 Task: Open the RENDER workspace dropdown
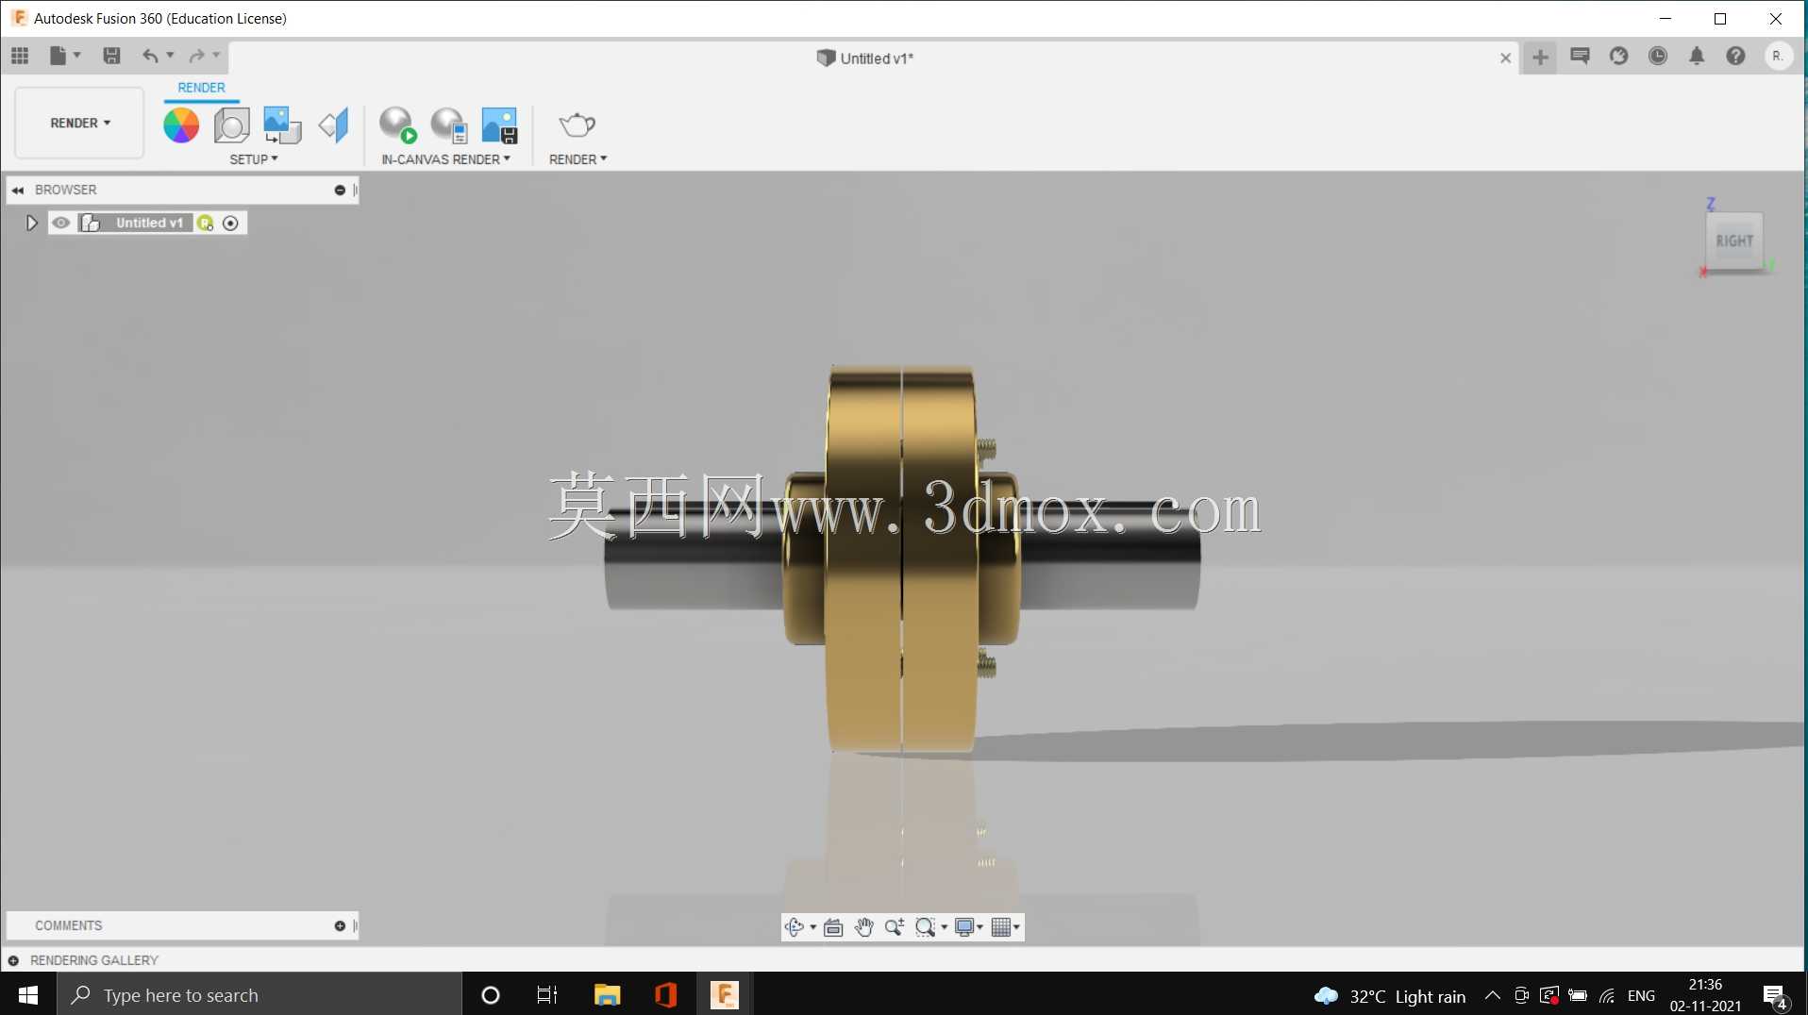[80, 123]
